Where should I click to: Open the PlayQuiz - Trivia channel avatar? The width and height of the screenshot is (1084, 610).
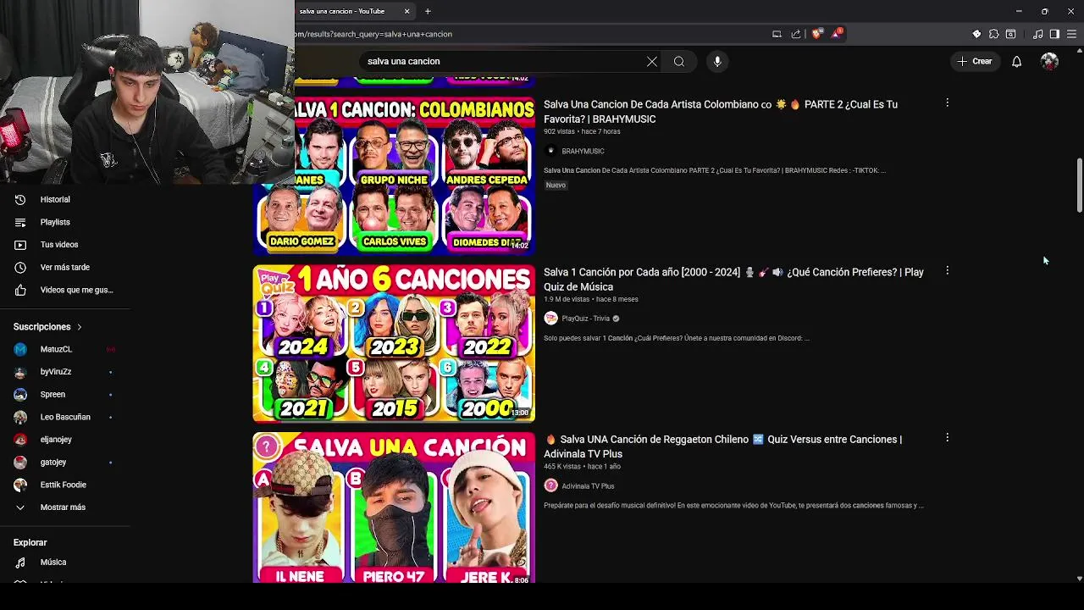coord(550,319)
